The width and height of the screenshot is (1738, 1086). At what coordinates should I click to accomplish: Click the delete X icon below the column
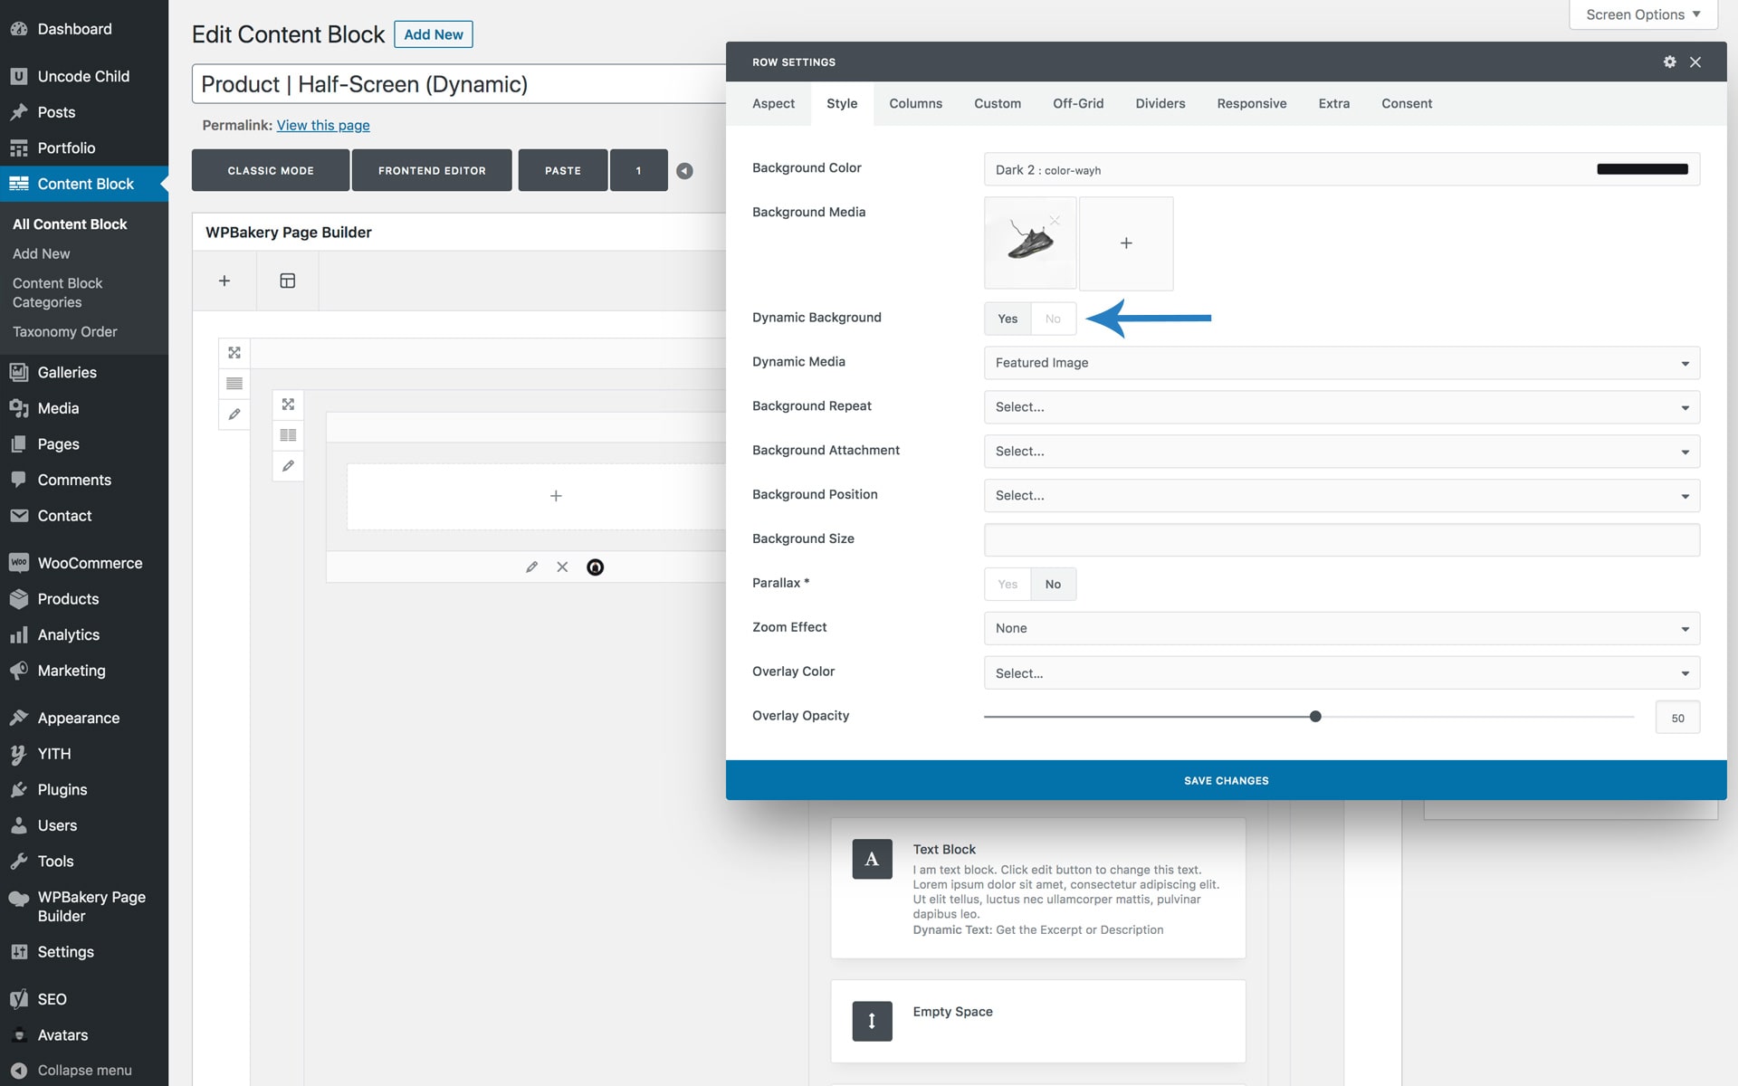pos(562,567)
